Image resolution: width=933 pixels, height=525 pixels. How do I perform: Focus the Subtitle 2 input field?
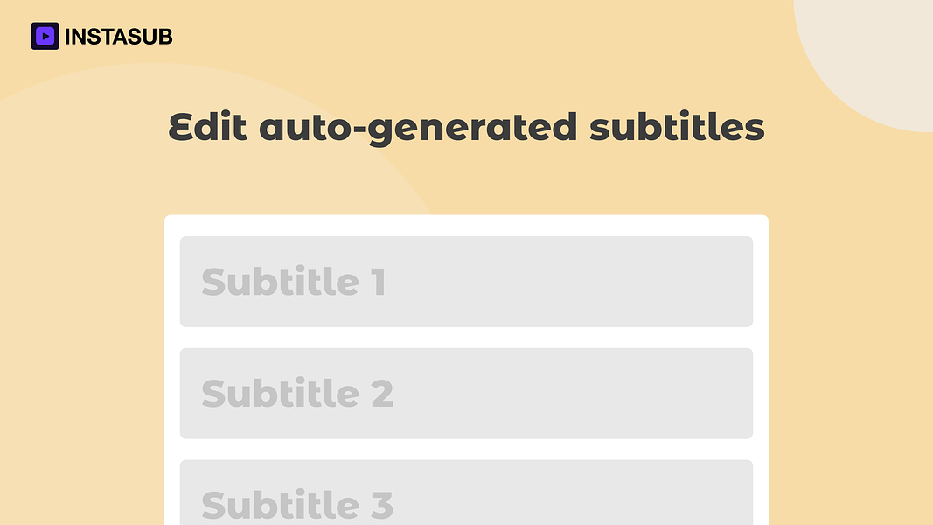coord(467,394)
